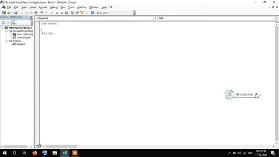Open the Insert menu
Viewport: 279px width, 157px height.
point(33,7)
